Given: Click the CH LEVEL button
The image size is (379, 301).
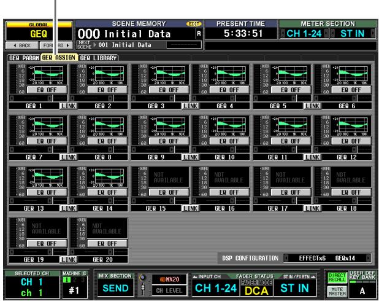Looking at the screenshot, I should pos(169,291).
